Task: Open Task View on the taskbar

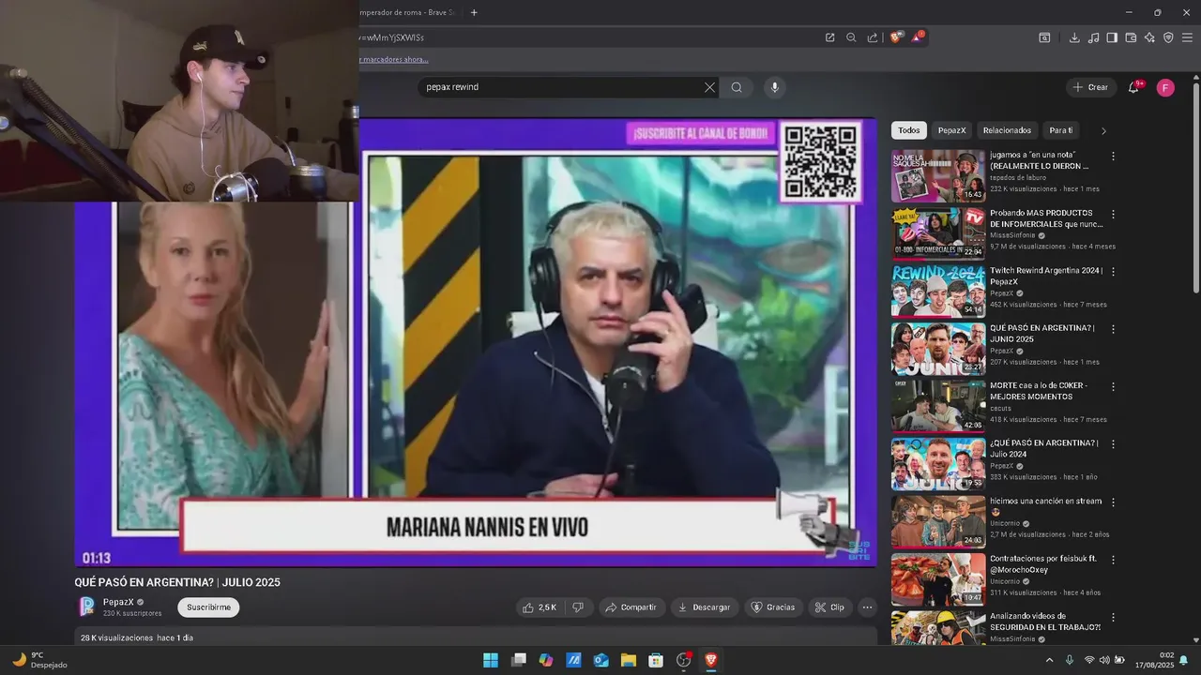Action: point(518,660)
